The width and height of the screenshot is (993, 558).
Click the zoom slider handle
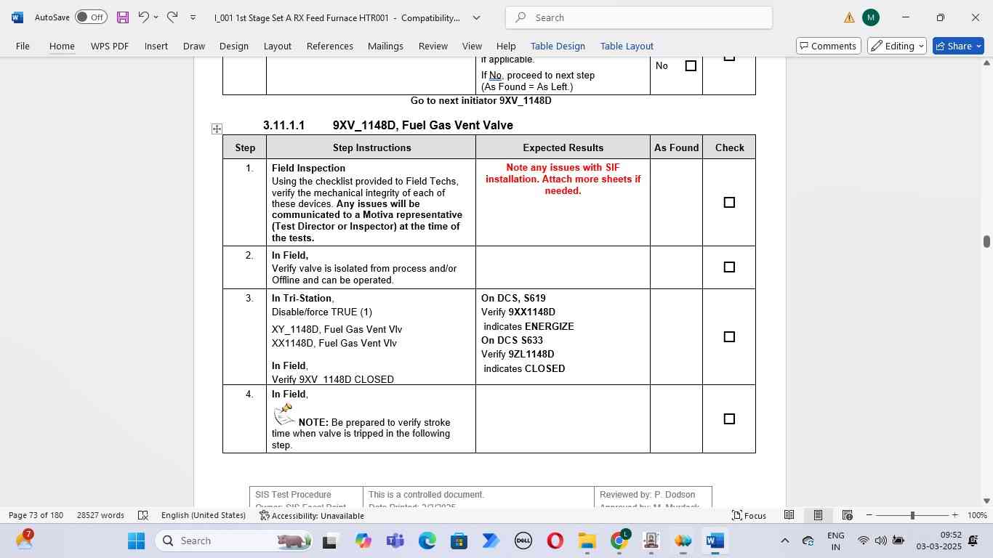(x=912, y=515)
